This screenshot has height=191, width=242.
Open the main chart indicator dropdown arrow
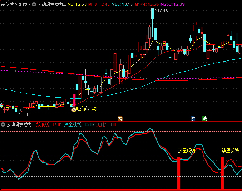(x=34, y=4)
